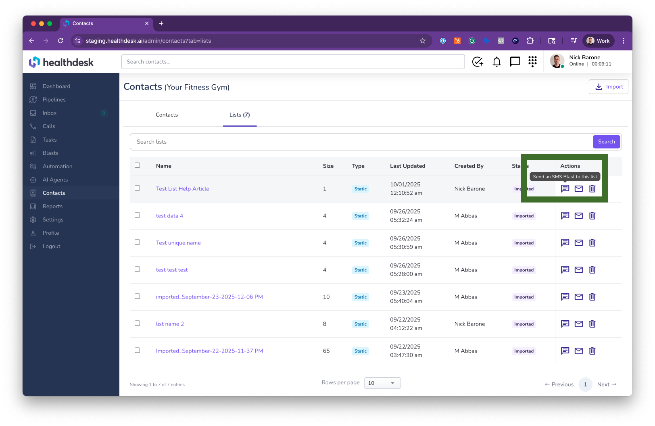Click email icon for list name 2
Screen dimensions: 655x426
coord(579,324)
